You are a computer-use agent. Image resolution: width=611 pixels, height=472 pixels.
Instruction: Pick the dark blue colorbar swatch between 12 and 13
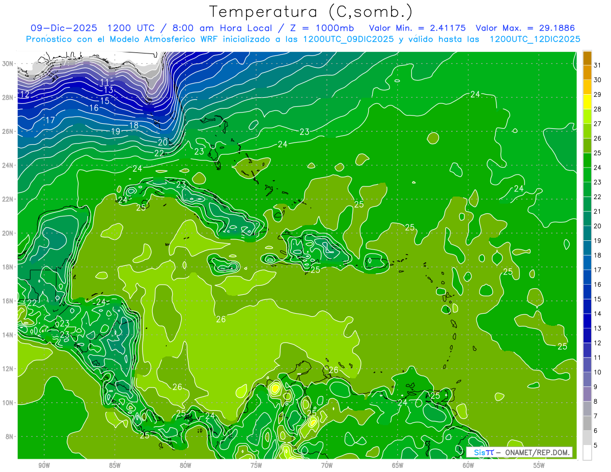pos(587,336)
